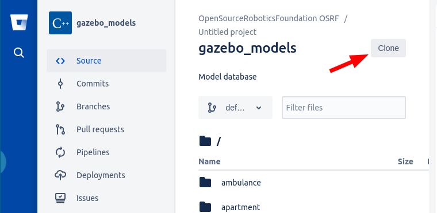Click the Issues monitor icon

click(60, 198)
